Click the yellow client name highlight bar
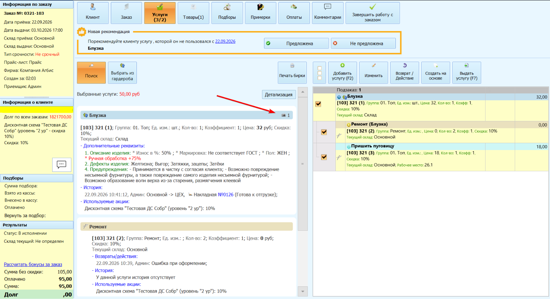This screenshot has height=299, width=550. (x=37, y=109)
